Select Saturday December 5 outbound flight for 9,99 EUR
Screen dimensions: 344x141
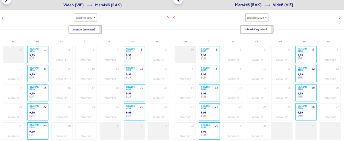(134, 54)
